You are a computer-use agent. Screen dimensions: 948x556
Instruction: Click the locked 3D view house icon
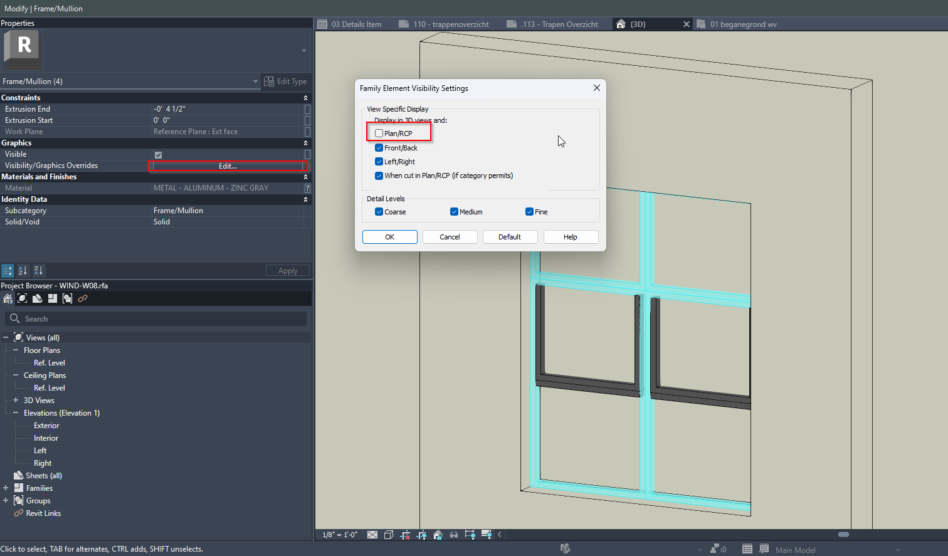[438, 535]
